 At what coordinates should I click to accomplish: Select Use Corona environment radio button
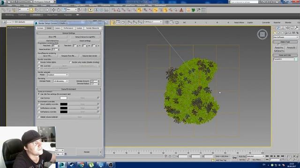(39, 98)
